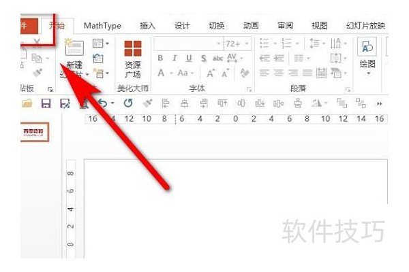
Task: Open the 绘图 drawing gallery
Action: click(x=367, y=56)
